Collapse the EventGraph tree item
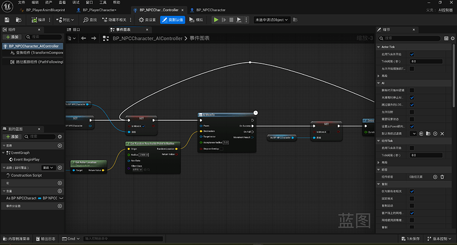This screenshot has height=245, width=457. coord(3,153)
